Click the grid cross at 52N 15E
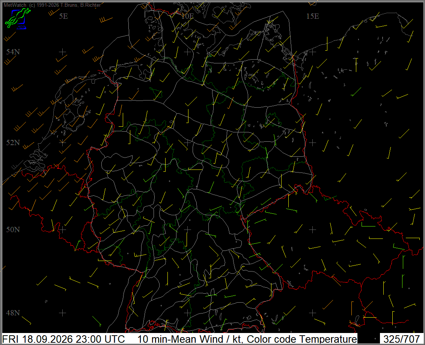The image size is (425, 345). (x=312, y=142)
